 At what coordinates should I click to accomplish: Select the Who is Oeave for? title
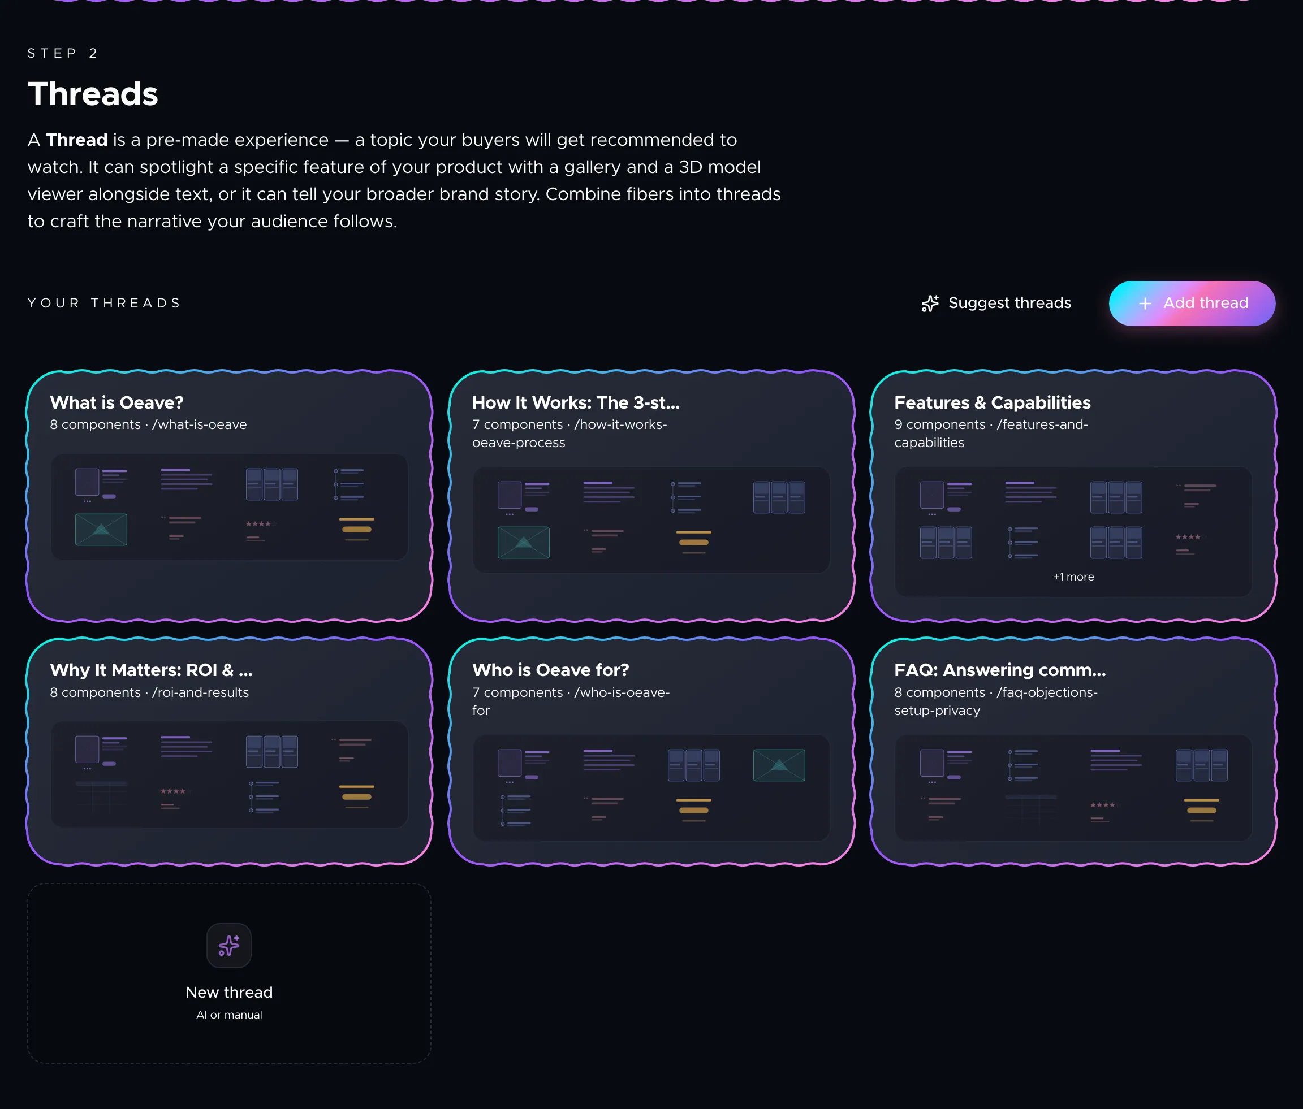click(x=550, y=670)
